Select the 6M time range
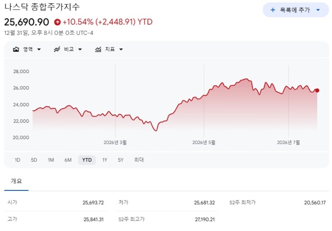This screenshot has height=231, width=332. click(68, 160)
